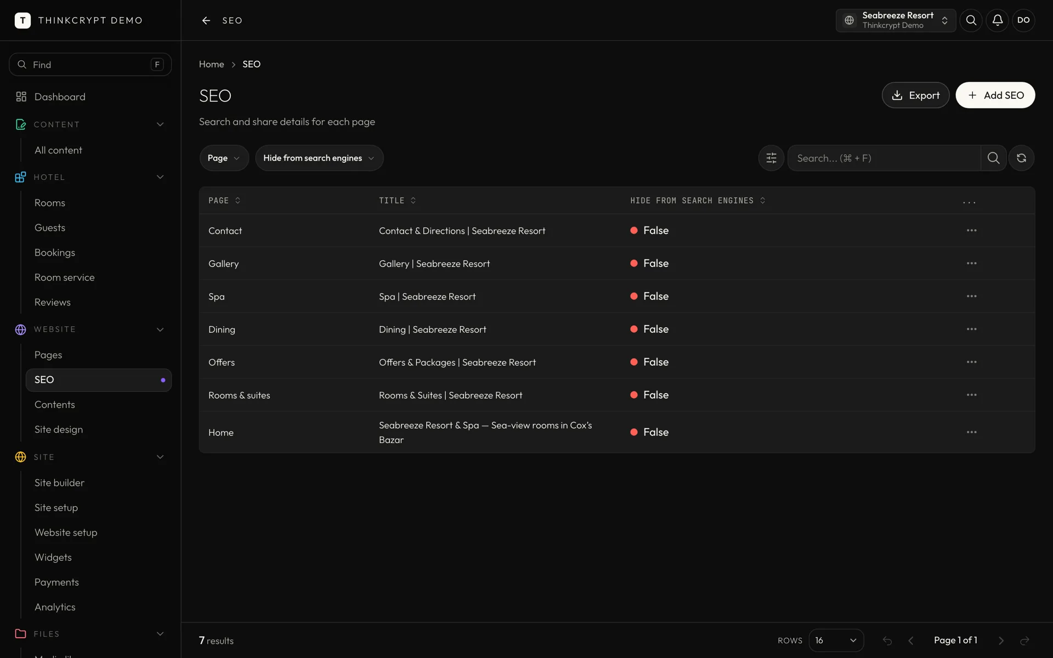Open the column options ellipsis in table header
Screen dimensions: 1053x658
point(969,201)
